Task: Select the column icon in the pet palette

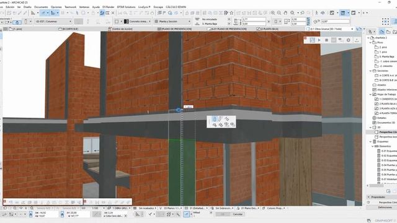Action: pyautogui.click(x=215, y=119)
